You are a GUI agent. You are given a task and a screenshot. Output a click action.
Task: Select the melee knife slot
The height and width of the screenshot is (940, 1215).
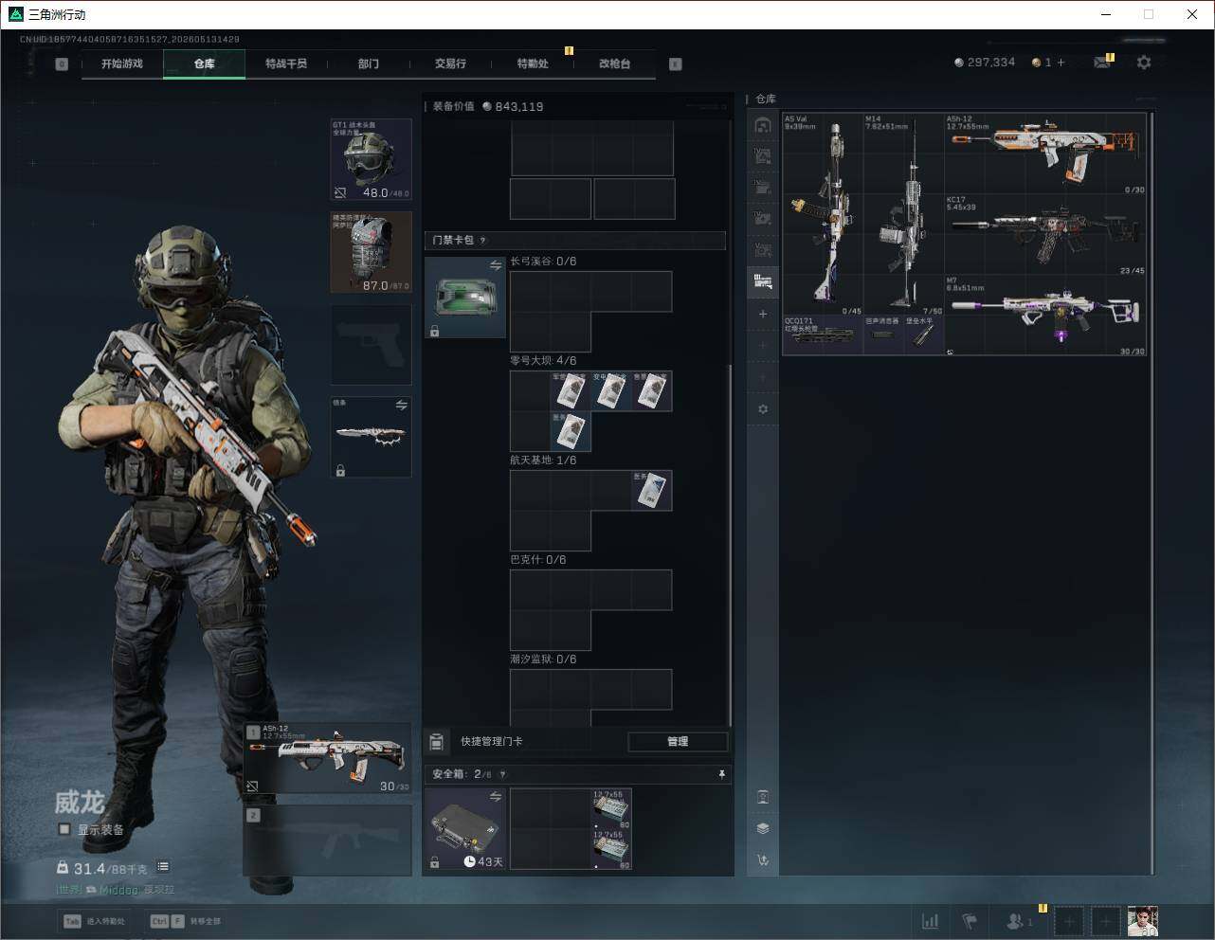point(371,437)
